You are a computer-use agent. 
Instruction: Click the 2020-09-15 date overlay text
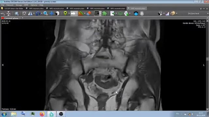click(x=6, y=21)
